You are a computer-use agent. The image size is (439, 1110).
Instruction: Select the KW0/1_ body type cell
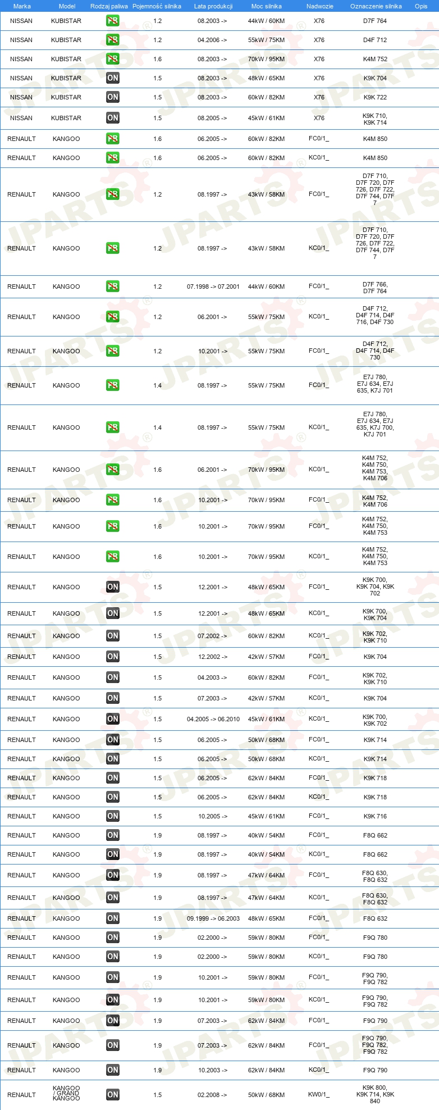coord(319,1095)
